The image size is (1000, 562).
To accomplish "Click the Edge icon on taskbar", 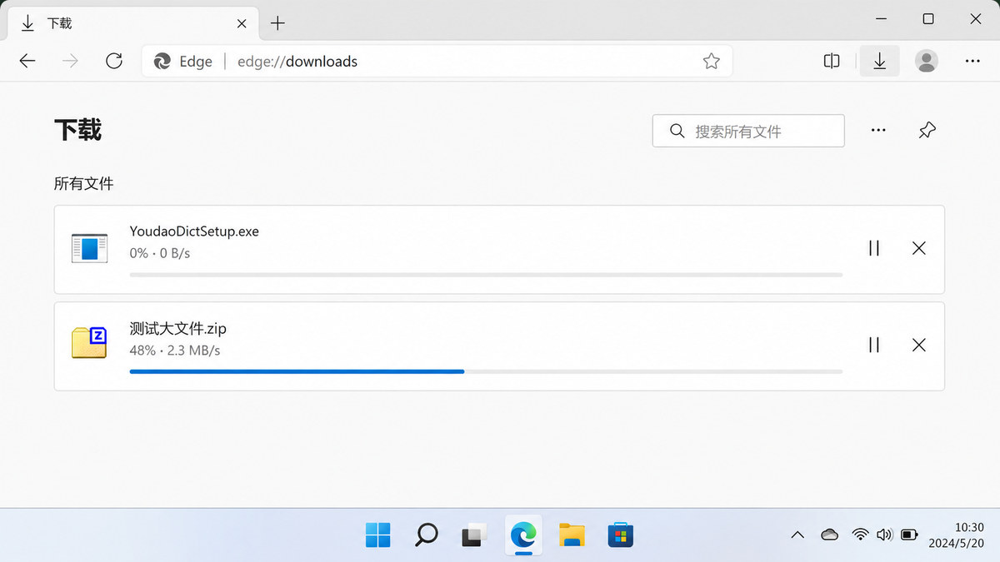I will click(523, 534).
